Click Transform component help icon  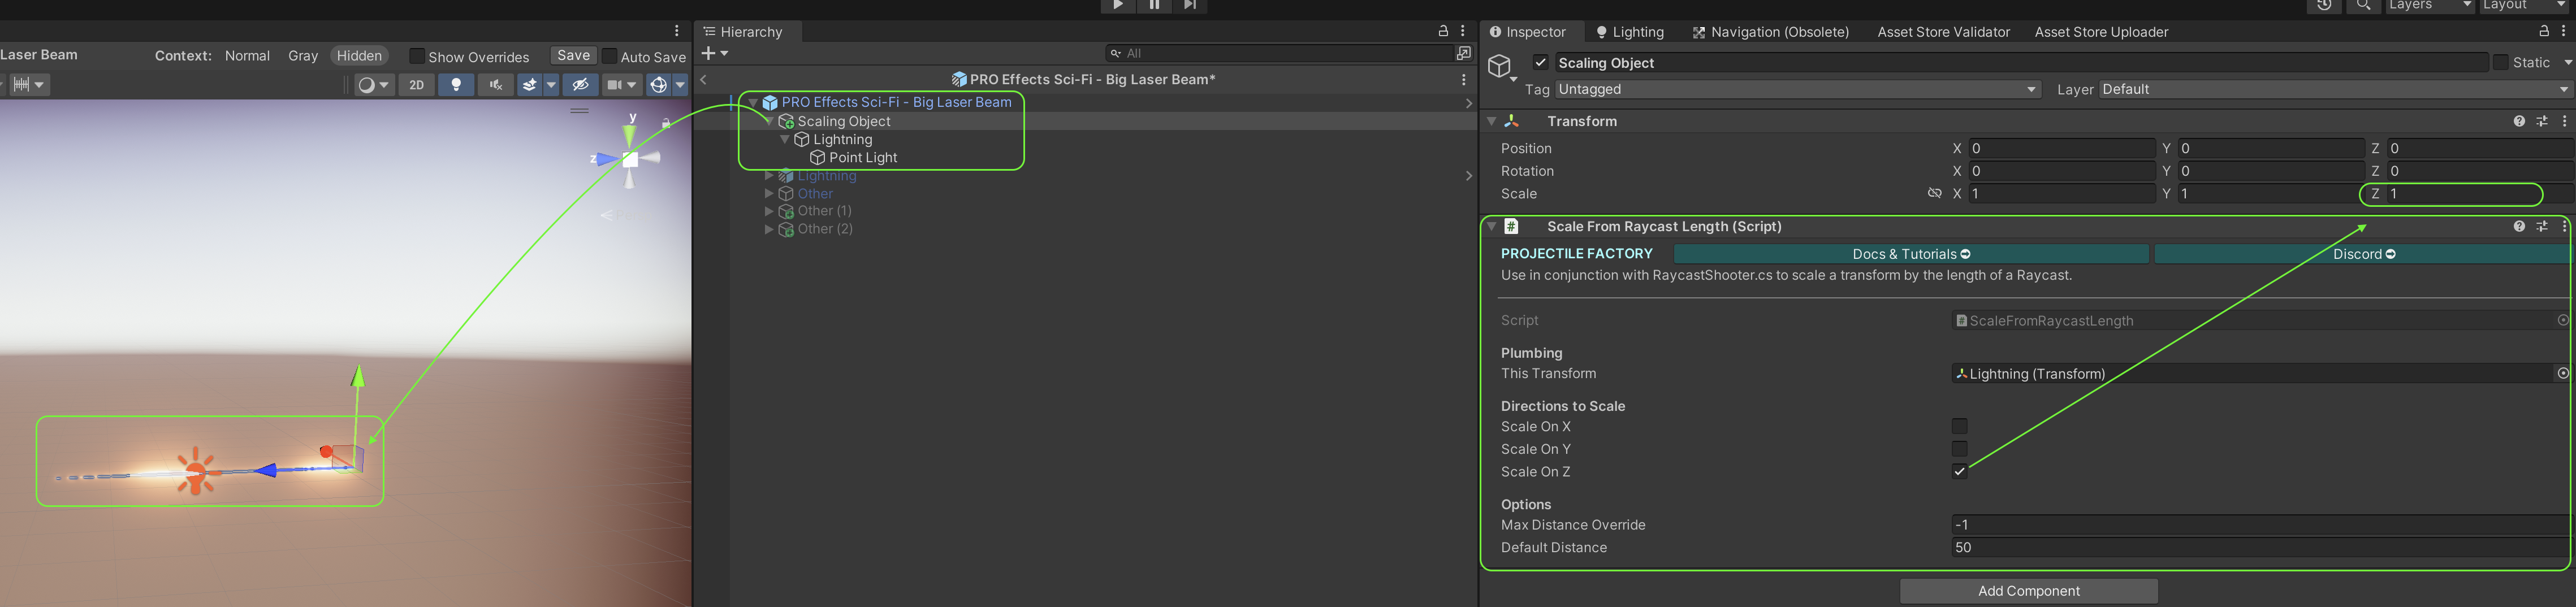(x=2518, y=121)
